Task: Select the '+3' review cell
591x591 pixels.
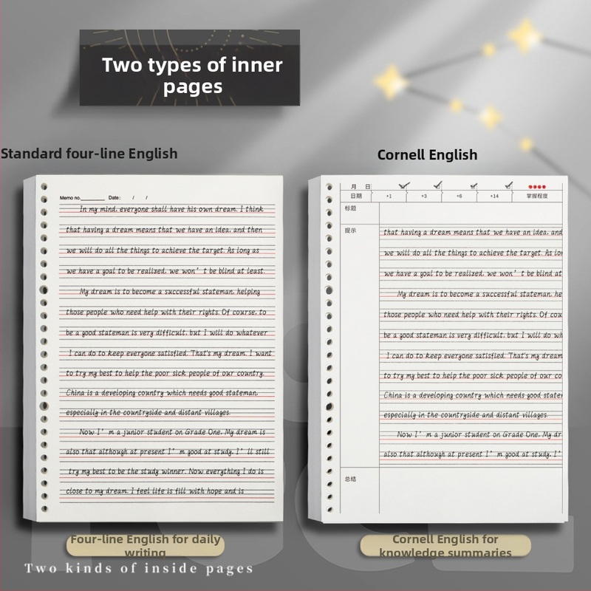Action: point(424,196)
